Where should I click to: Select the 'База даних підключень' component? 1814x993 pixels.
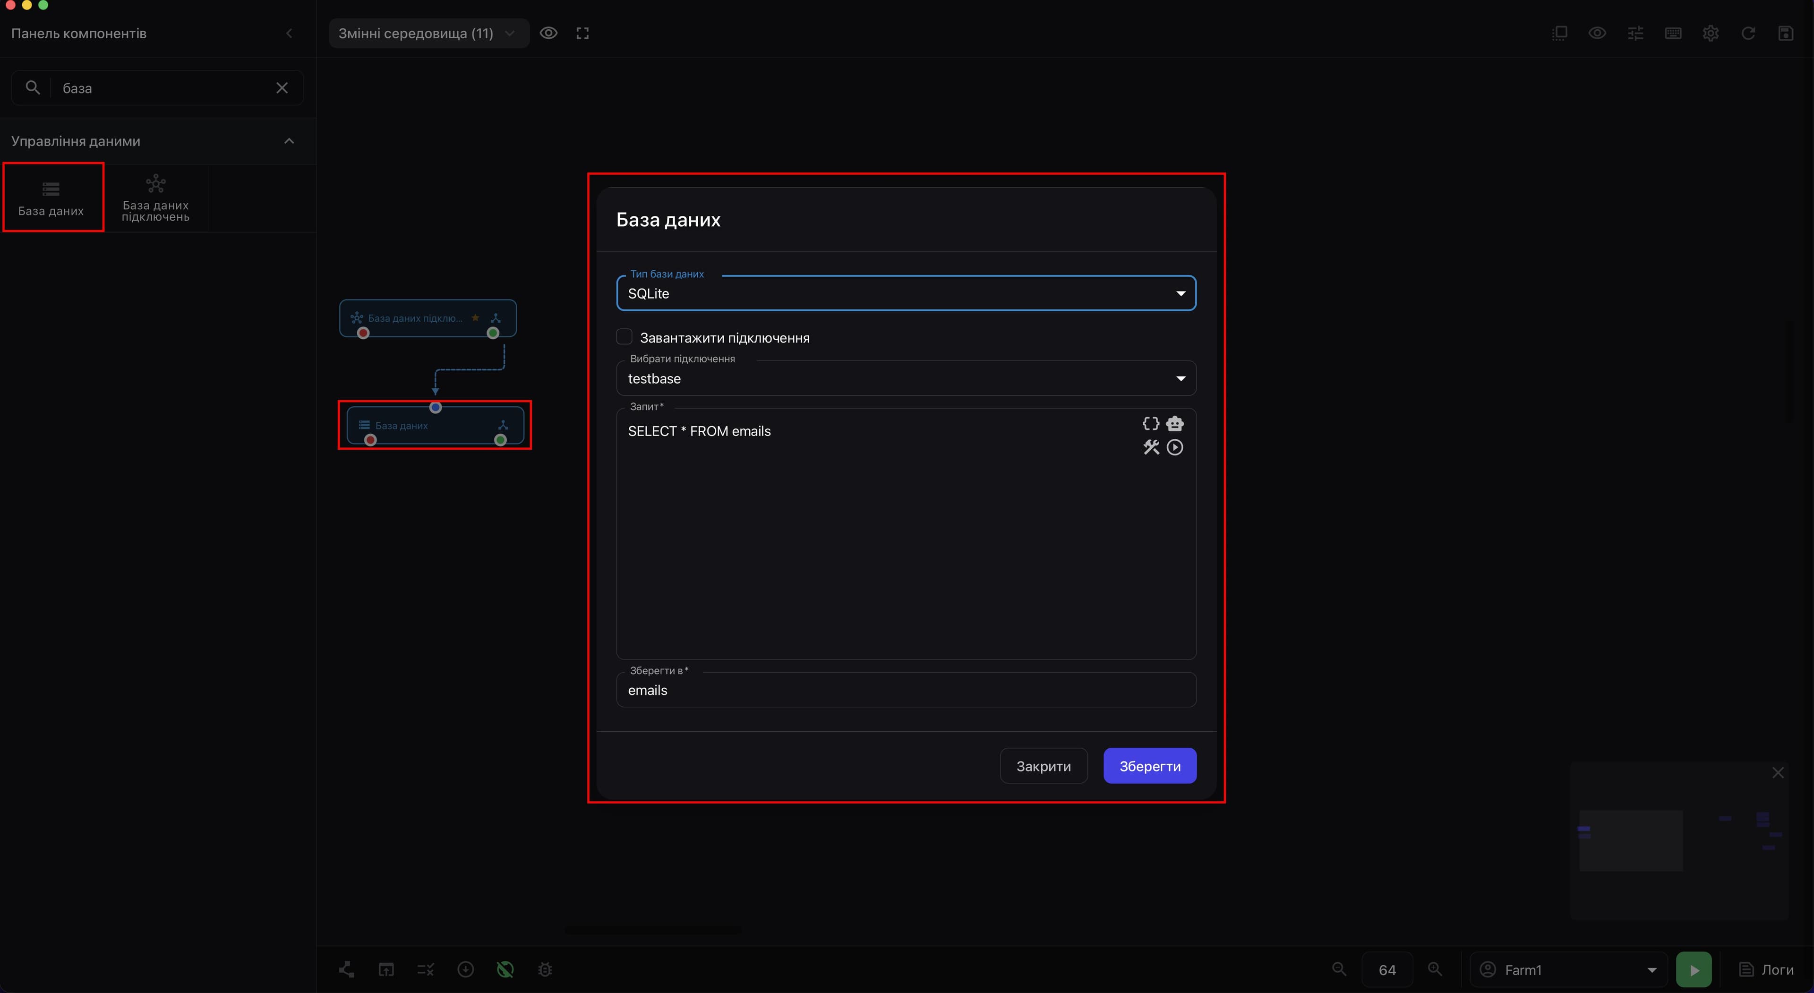point(155,198)
